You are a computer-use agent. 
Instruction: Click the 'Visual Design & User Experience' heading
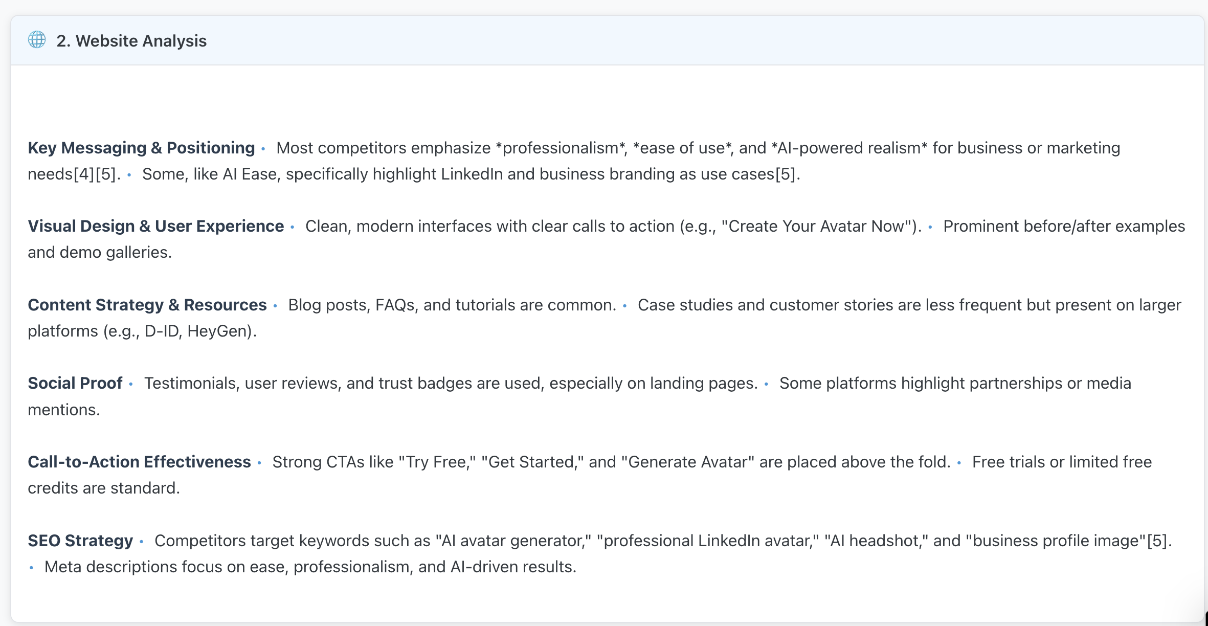click(x=155, y=226)
